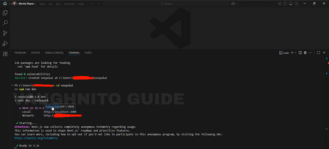Expand the Copilot dropdown chevron
This screenshot has height=149, width=329.
(237, 4)
